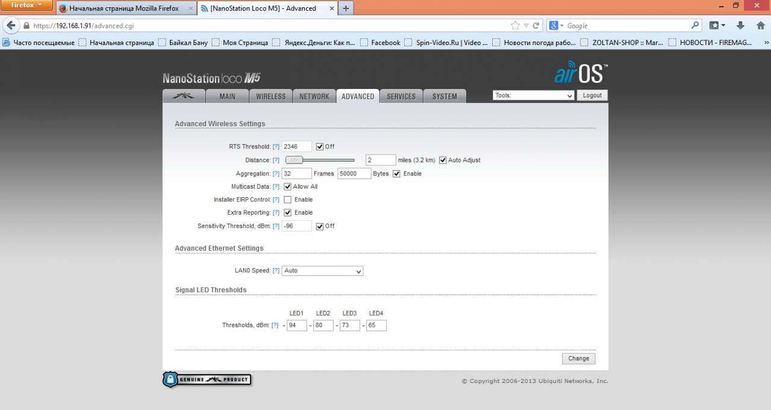Screen dimensions: 771x410
Task: Open the Firefox menu button
Action: (27, 5)
